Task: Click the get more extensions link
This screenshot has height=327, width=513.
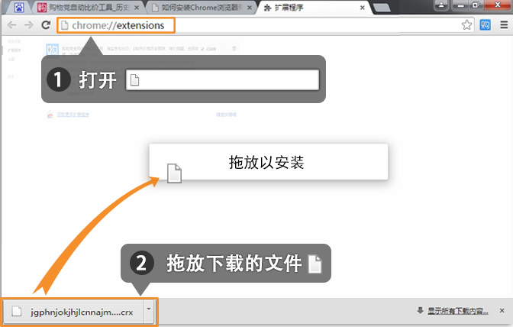Action: click(73, 115)
